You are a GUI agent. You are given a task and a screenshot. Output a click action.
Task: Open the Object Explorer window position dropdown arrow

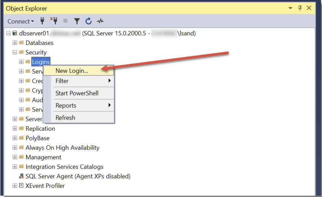pos(290,8)
